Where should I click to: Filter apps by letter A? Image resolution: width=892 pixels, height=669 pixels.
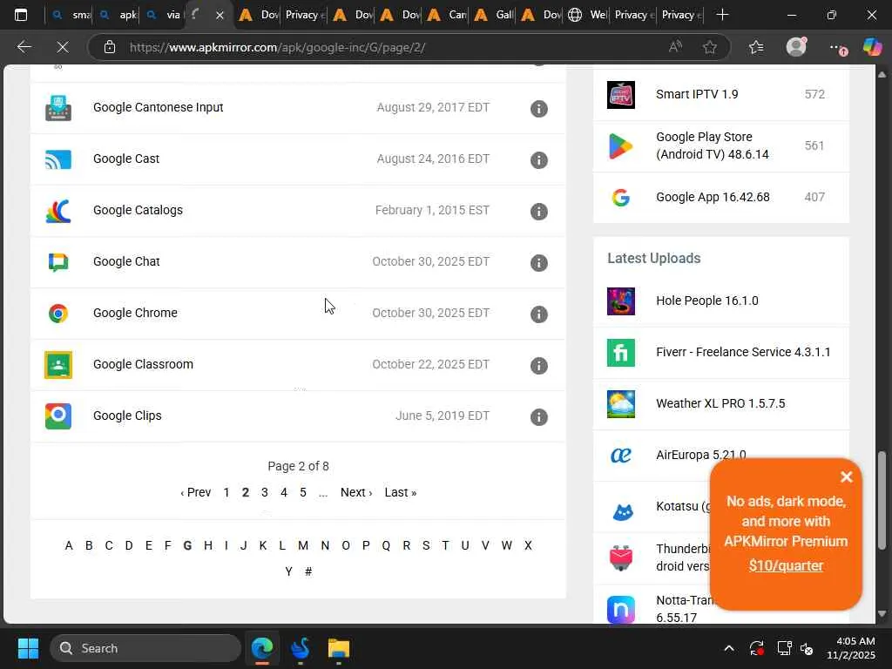[69, 545]
